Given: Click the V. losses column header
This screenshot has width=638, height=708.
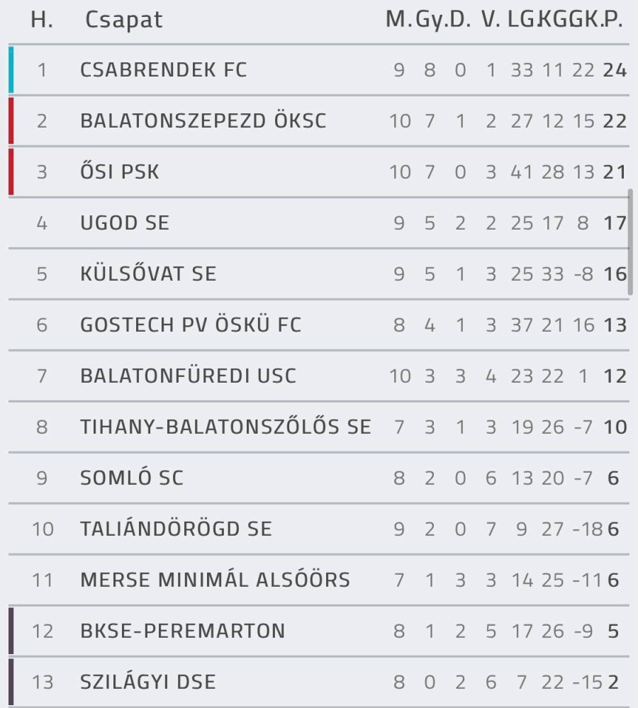Looking at the screenshot, I should pyautogui.click(x=491, y=20).
